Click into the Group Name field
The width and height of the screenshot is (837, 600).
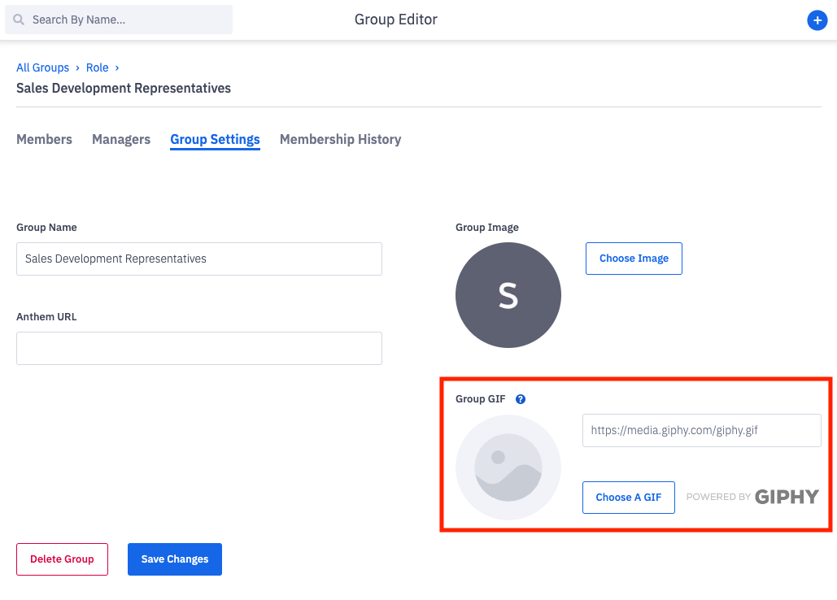coord(199,259)
